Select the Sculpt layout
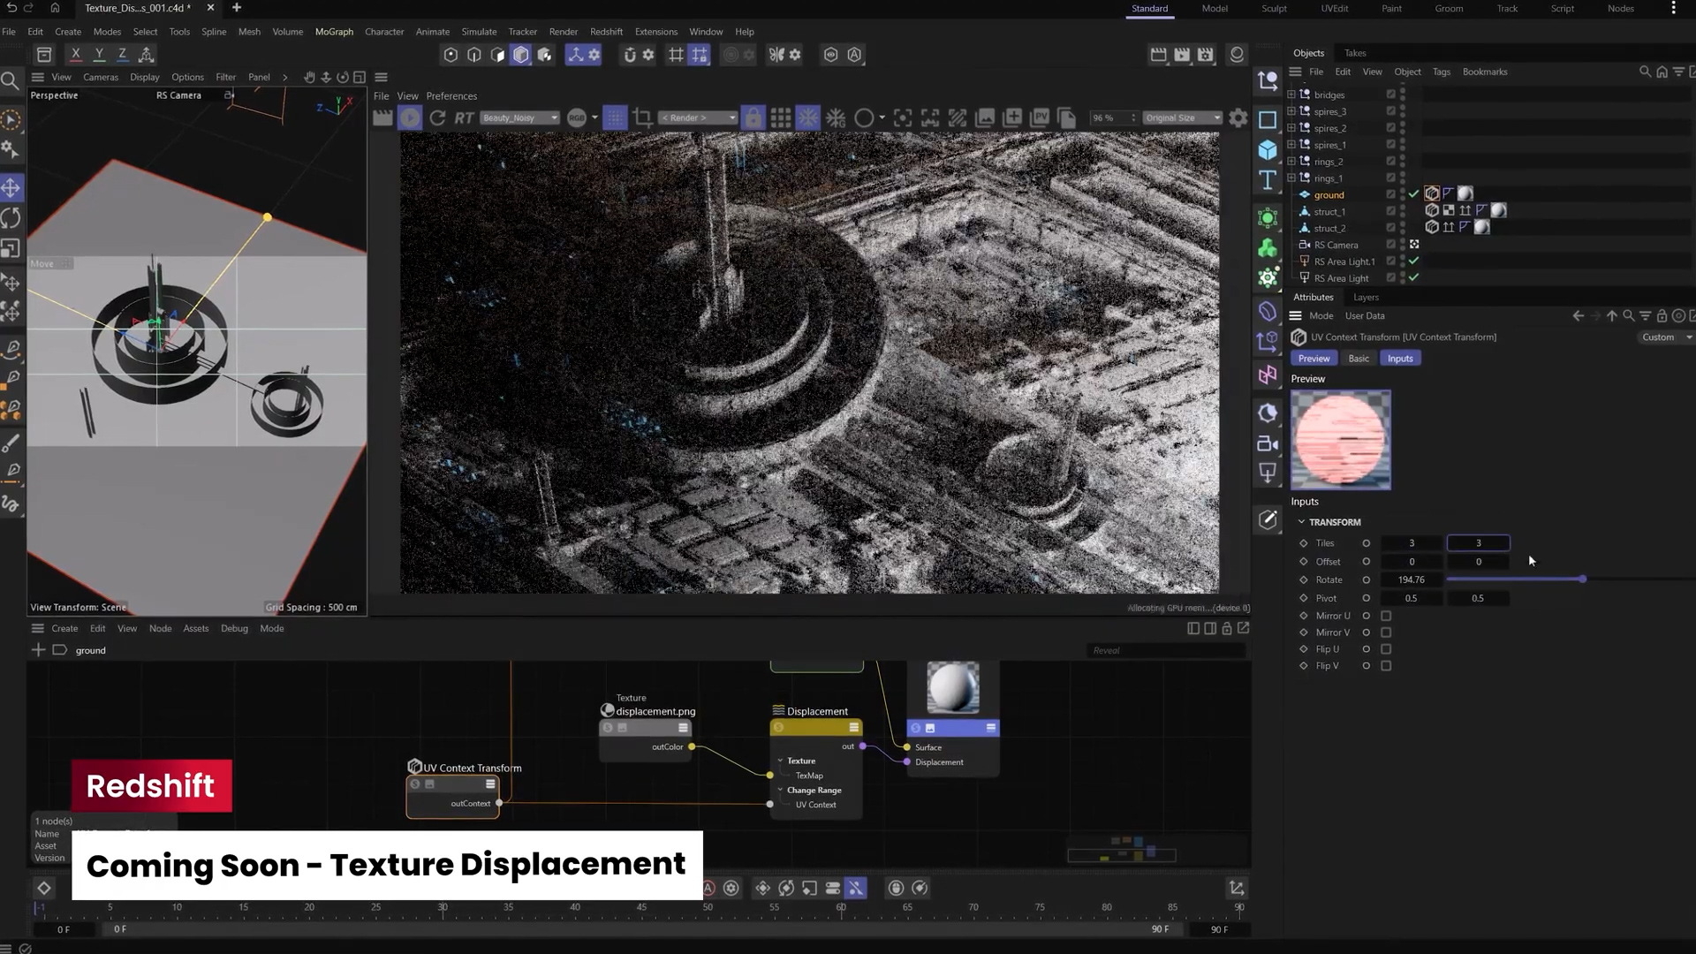This screenshot has width=1696, height=954. point(1274,9)
